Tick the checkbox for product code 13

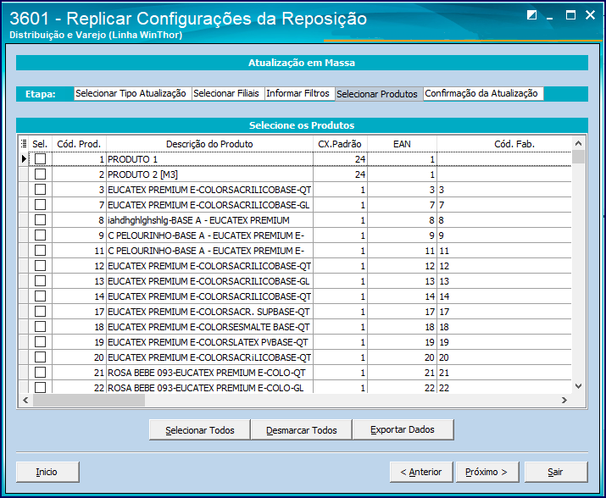tap(40, 281)
